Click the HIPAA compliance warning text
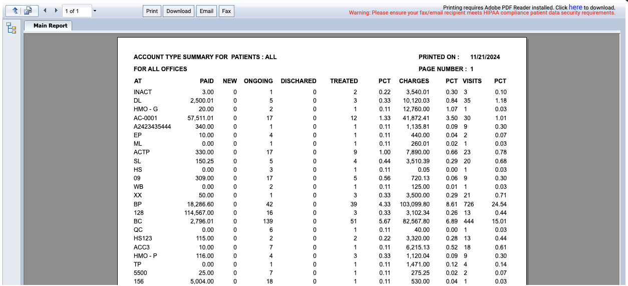This screenshot has height=286, width=628. 482,13
